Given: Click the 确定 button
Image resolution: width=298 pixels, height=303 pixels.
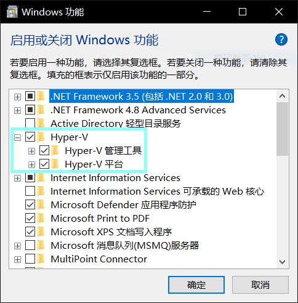Looking at the screenshot, I should click(196, 285).
